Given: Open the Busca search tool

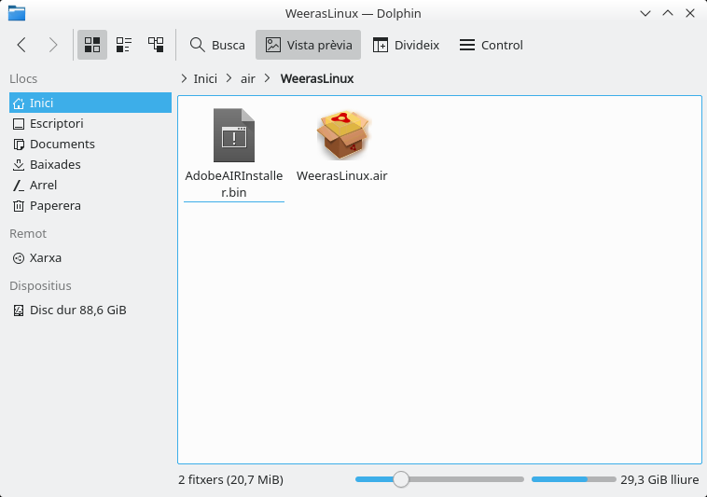Looking at the screenshot, I should (217, 45).
